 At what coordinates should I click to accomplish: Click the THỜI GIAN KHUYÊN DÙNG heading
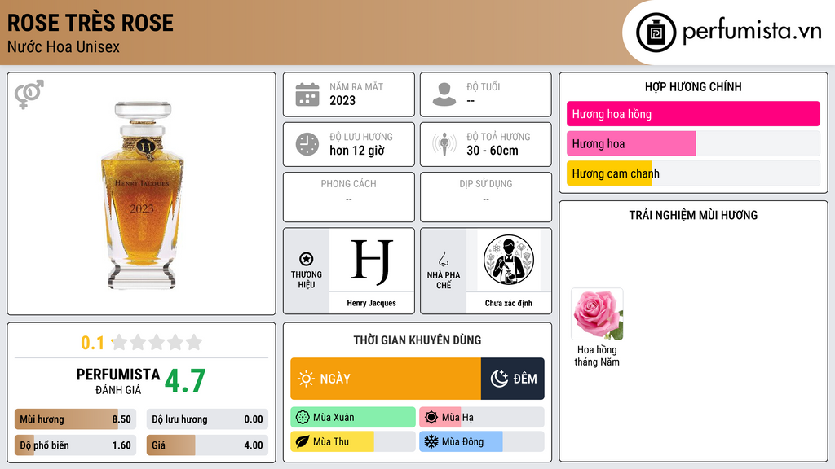pos(417,340)
